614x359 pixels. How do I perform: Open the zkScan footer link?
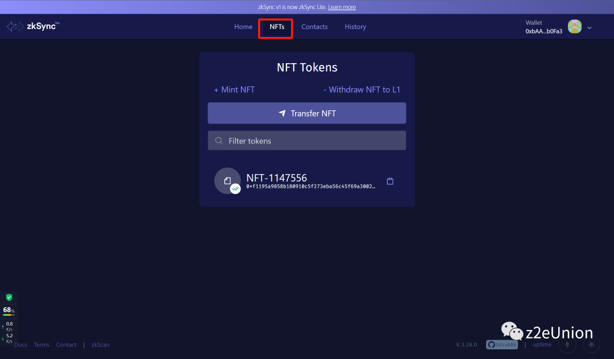coord(101,345)
